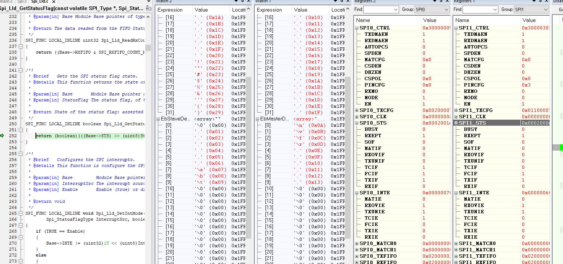Screen dimensions: 563x264
Task: Expand the SPI1_TXFIFO register
Action: [455, 256]
